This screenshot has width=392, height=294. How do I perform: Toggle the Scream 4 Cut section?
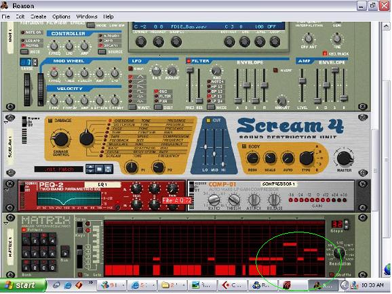coord(208,121)
